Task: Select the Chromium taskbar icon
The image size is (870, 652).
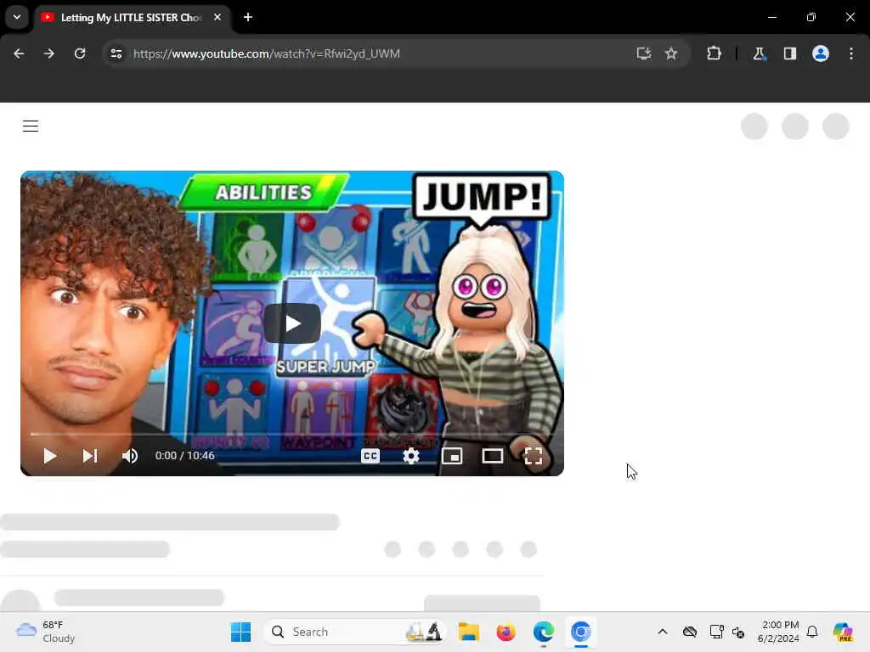Action: click(x=581, y=632)
